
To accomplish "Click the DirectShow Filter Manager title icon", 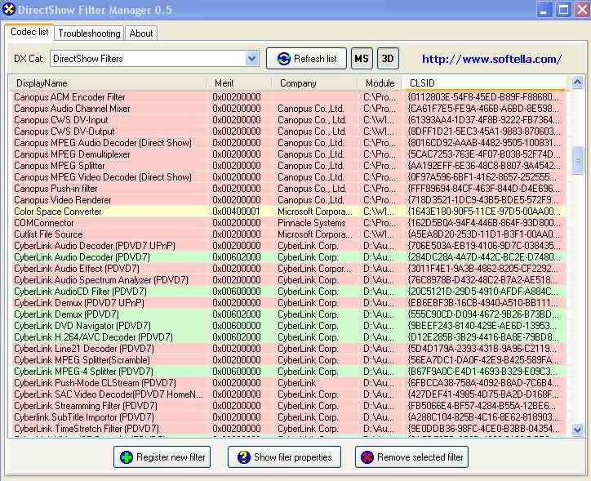I will 9,9.
